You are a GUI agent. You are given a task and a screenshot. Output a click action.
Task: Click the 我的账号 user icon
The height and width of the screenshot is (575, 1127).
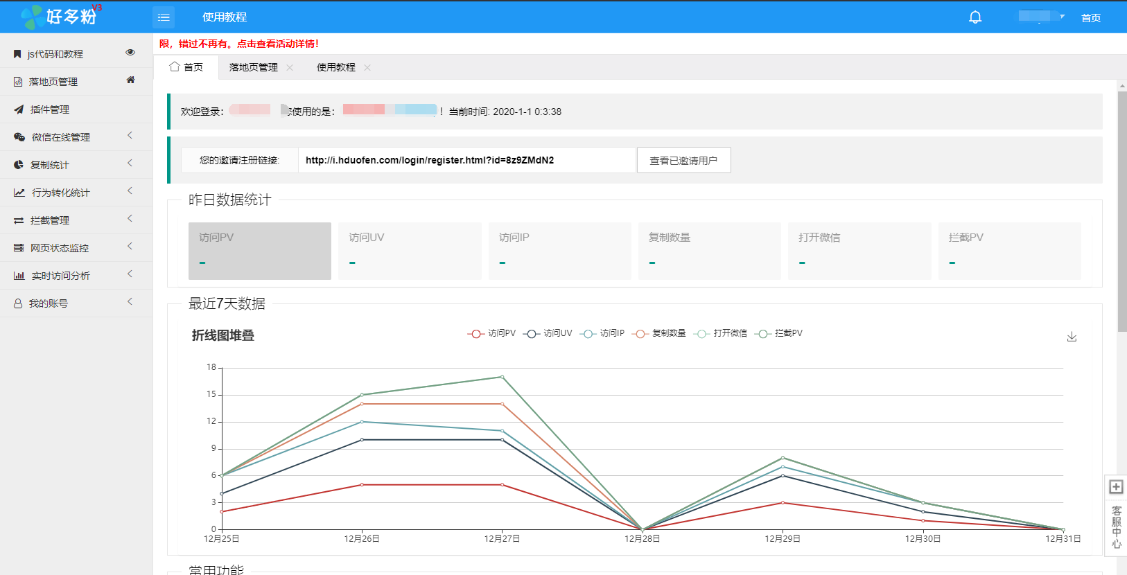[x=18, y=303]
